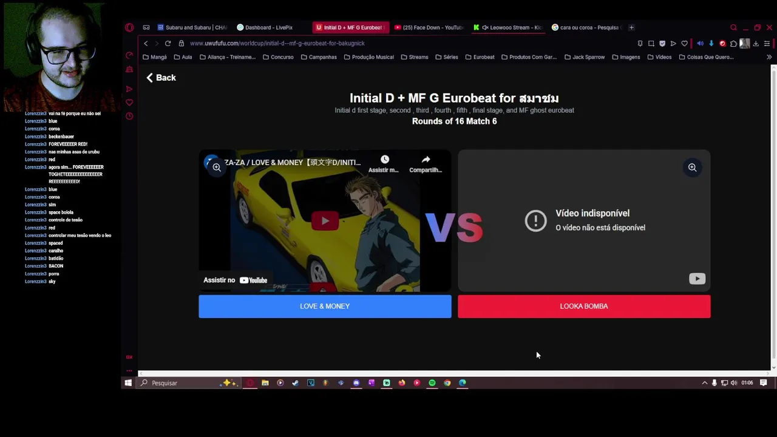Open the Produção Musical bookmarks folder
The image size is (777, 437).
coord(368,57)
